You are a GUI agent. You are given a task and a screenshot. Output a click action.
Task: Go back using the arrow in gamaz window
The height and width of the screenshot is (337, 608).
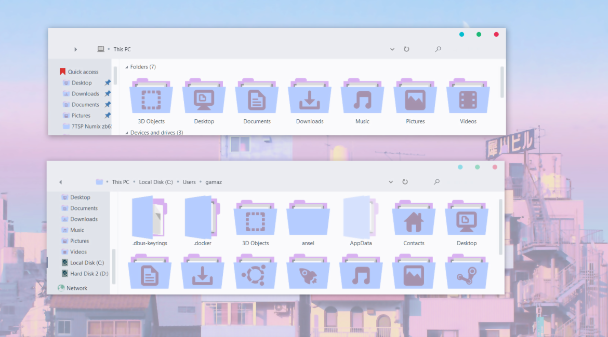pos(60,182)
